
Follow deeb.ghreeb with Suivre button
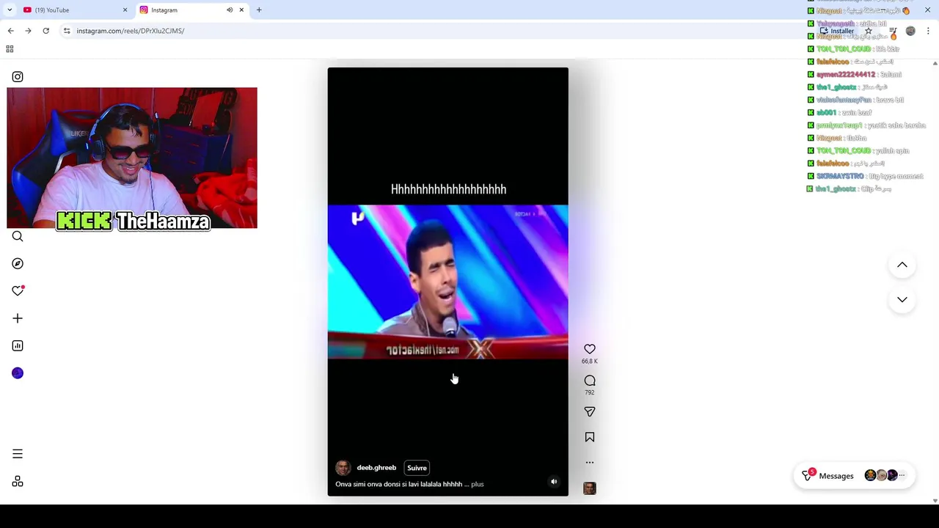click(417, 468)
